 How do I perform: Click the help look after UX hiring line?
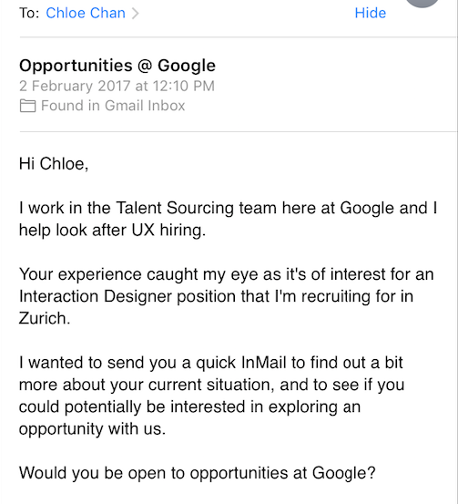[x=112, y=231]
